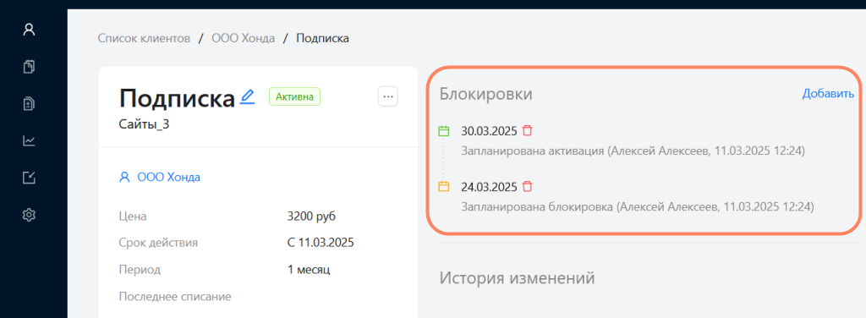Click the История изменений section title
Screen dimensions: 866x318
click(517, 277)
